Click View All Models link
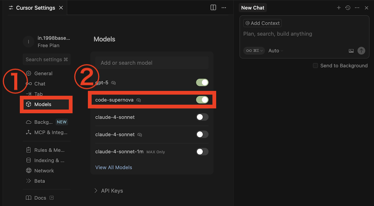Image resolution: width=374 pixels, height=206 pixels. click(114, 167)
